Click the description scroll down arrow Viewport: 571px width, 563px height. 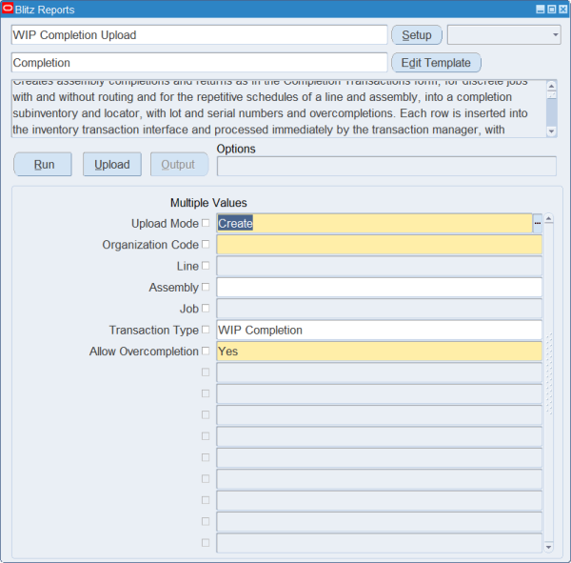tap(551, 131)
